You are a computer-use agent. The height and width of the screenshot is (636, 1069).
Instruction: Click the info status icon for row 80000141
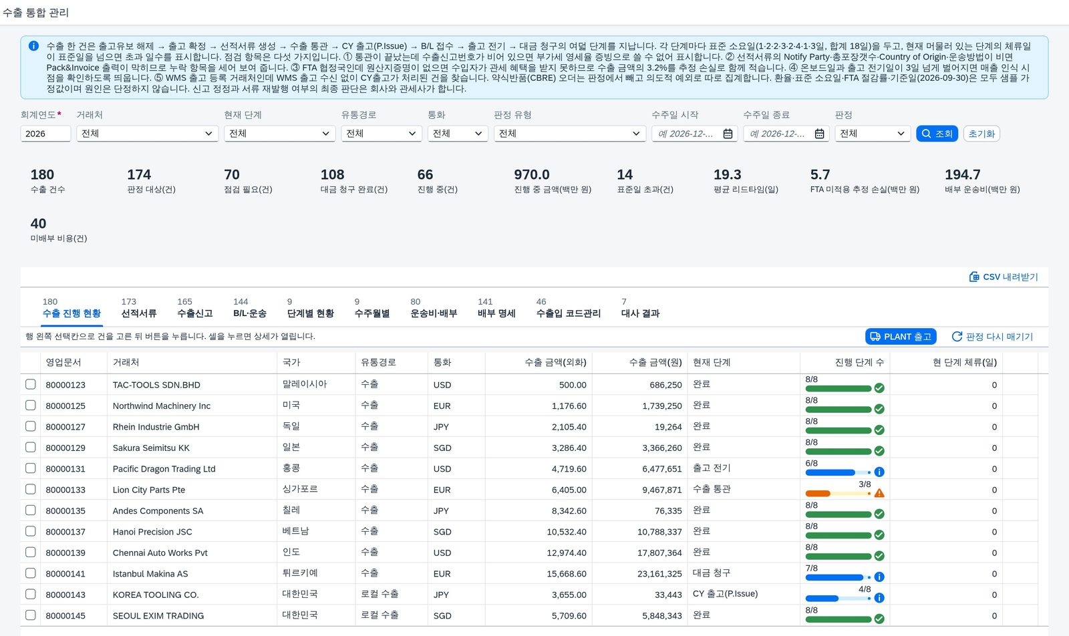coord(879,577)
